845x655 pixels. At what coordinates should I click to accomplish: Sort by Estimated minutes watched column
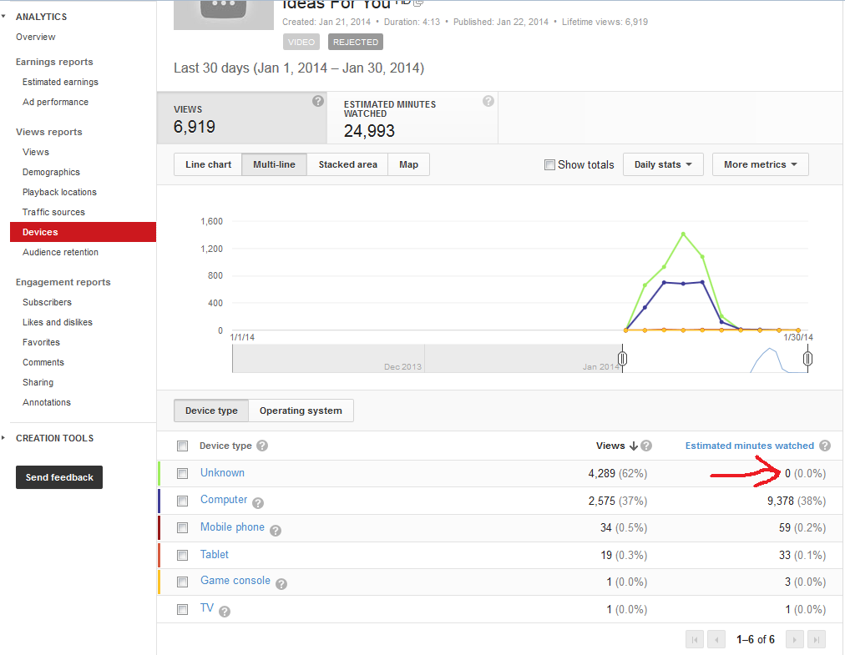[x=750, y=446]
